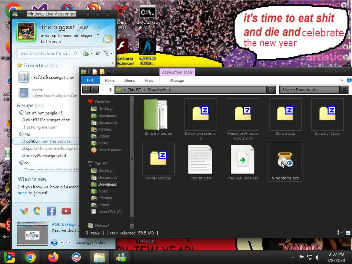Click 'This PC' in the address bar
Screen dimensions: 352x264
coord(134,90)
